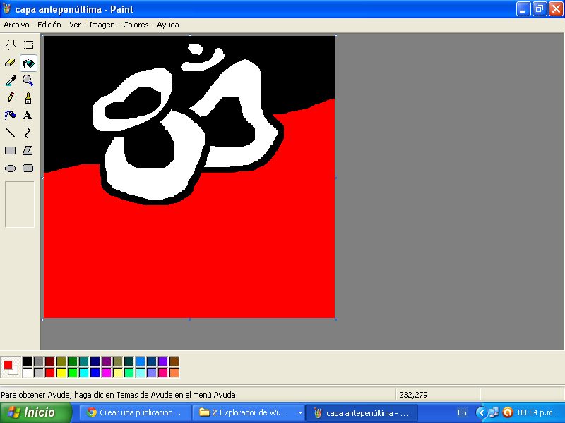Select the cyan swatch next to bright green
This screenshot has width=565, height=423.
(84, 373)
